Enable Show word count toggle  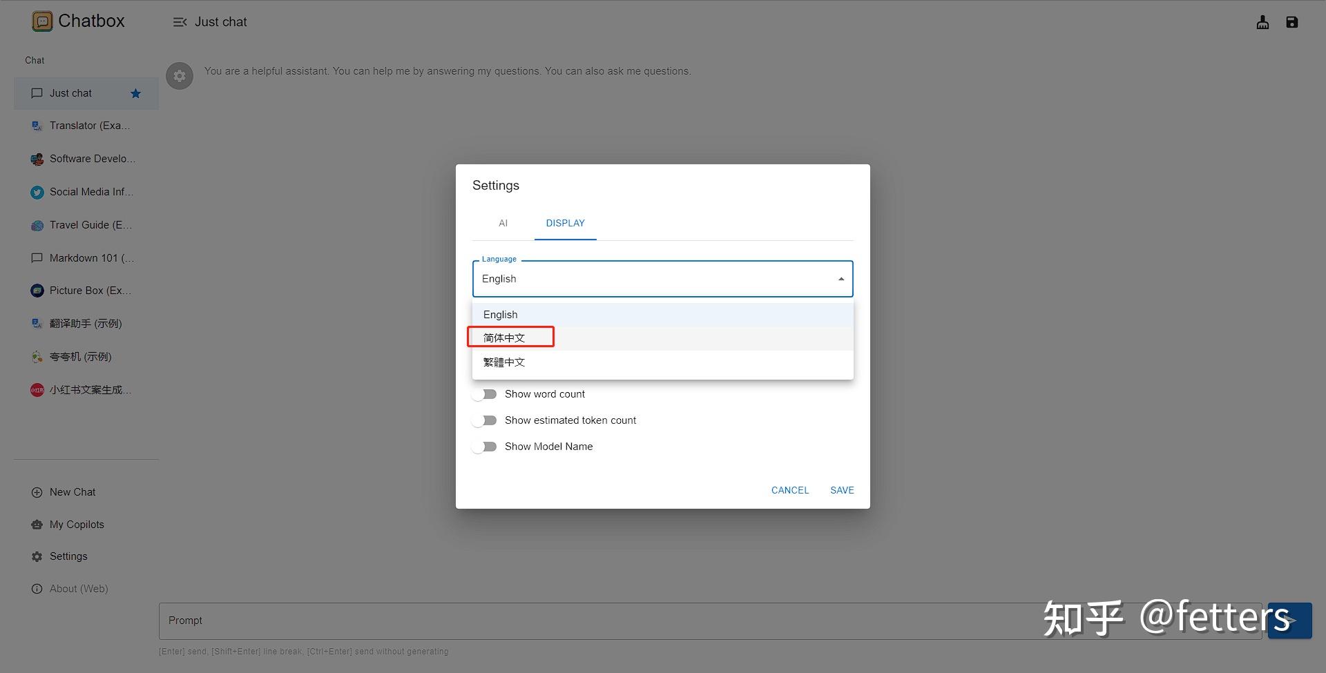point(485,394)
